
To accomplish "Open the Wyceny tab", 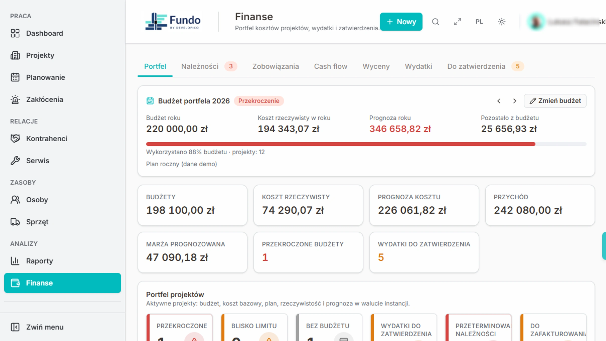I will pyautogui.click(x=376, y=66).
